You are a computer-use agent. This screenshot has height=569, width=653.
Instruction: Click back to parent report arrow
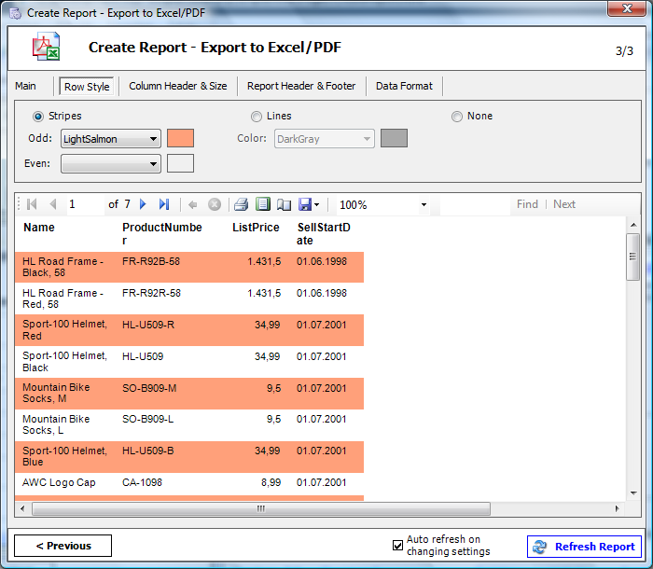click(192, 204)
